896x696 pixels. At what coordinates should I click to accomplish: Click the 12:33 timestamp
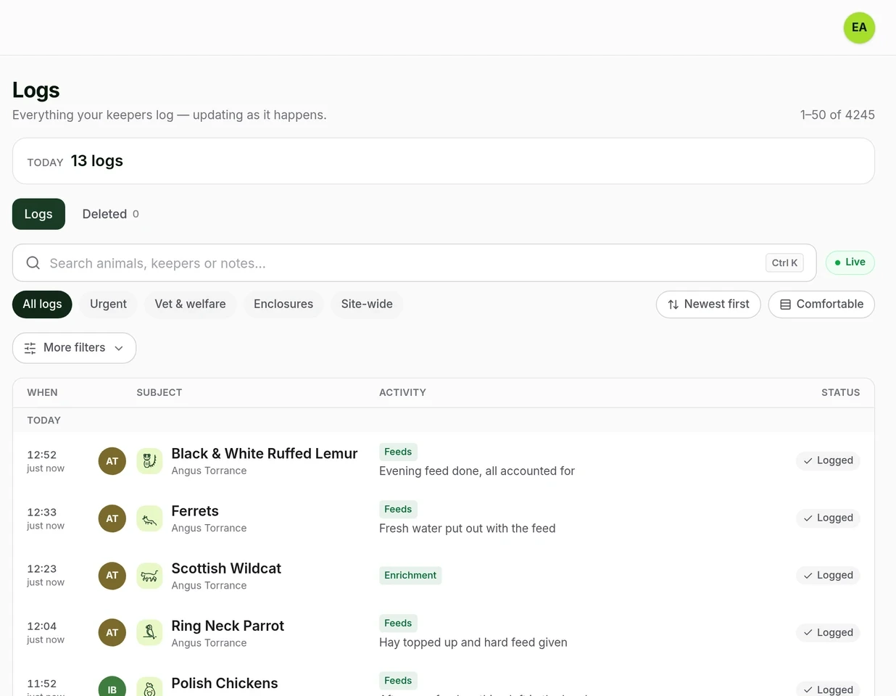[x=42, y=512]
